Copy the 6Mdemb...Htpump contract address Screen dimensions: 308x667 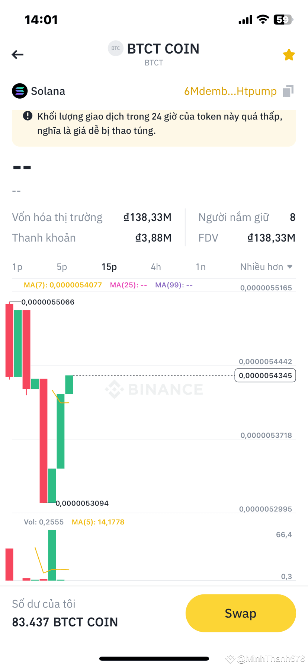(x=288, y=91)
